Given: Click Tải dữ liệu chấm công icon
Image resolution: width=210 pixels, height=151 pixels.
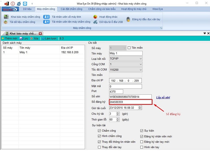Looking at the screenshot, I should pos(6,22).
